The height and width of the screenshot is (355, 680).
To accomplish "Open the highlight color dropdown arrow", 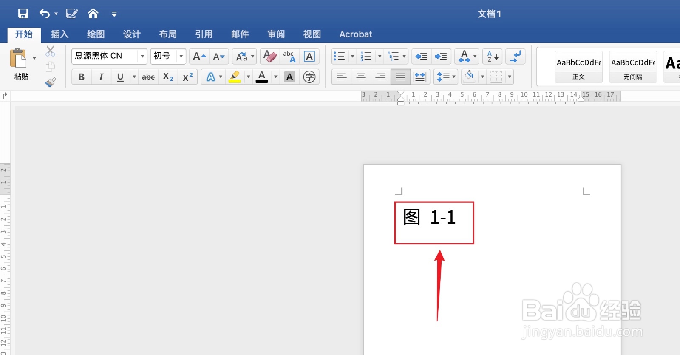I will 249,77.
